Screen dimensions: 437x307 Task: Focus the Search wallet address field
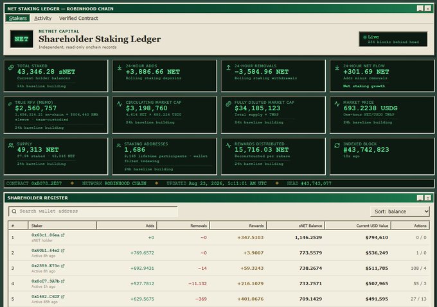tap(93, 212)
